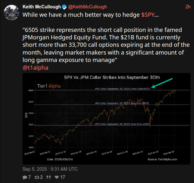The width and height of the screenshot is (194, 183).
Task: Click the Sep 5, 2025 9:31 AM UTC timestamp
Action: point(50,169)
